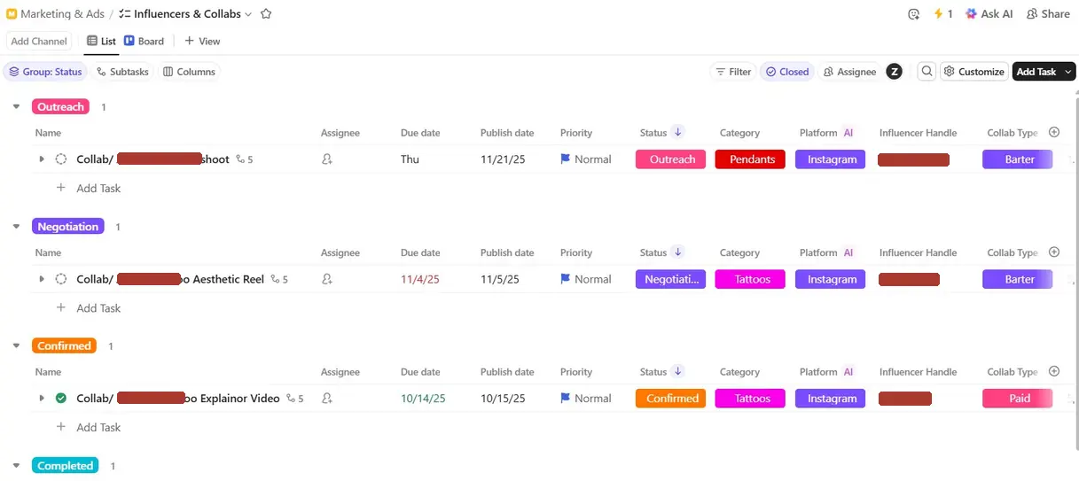
Task: Click the Share button
Action: pyautogui.click(x=1048, y=14)
